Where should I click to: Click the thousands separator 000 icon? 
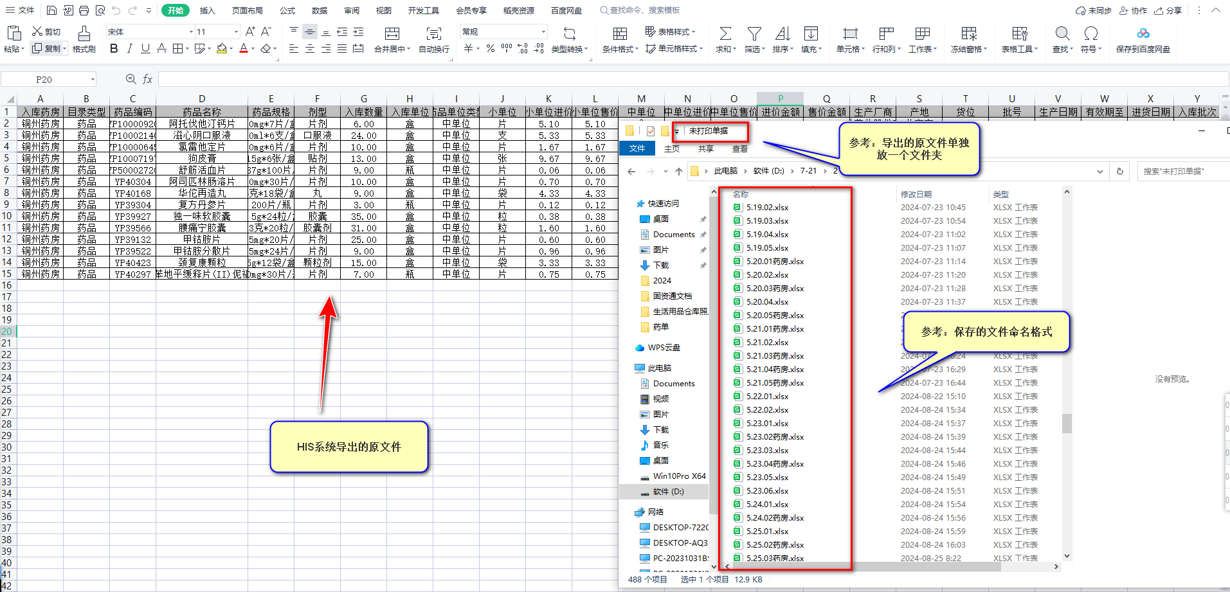point(507,48)
